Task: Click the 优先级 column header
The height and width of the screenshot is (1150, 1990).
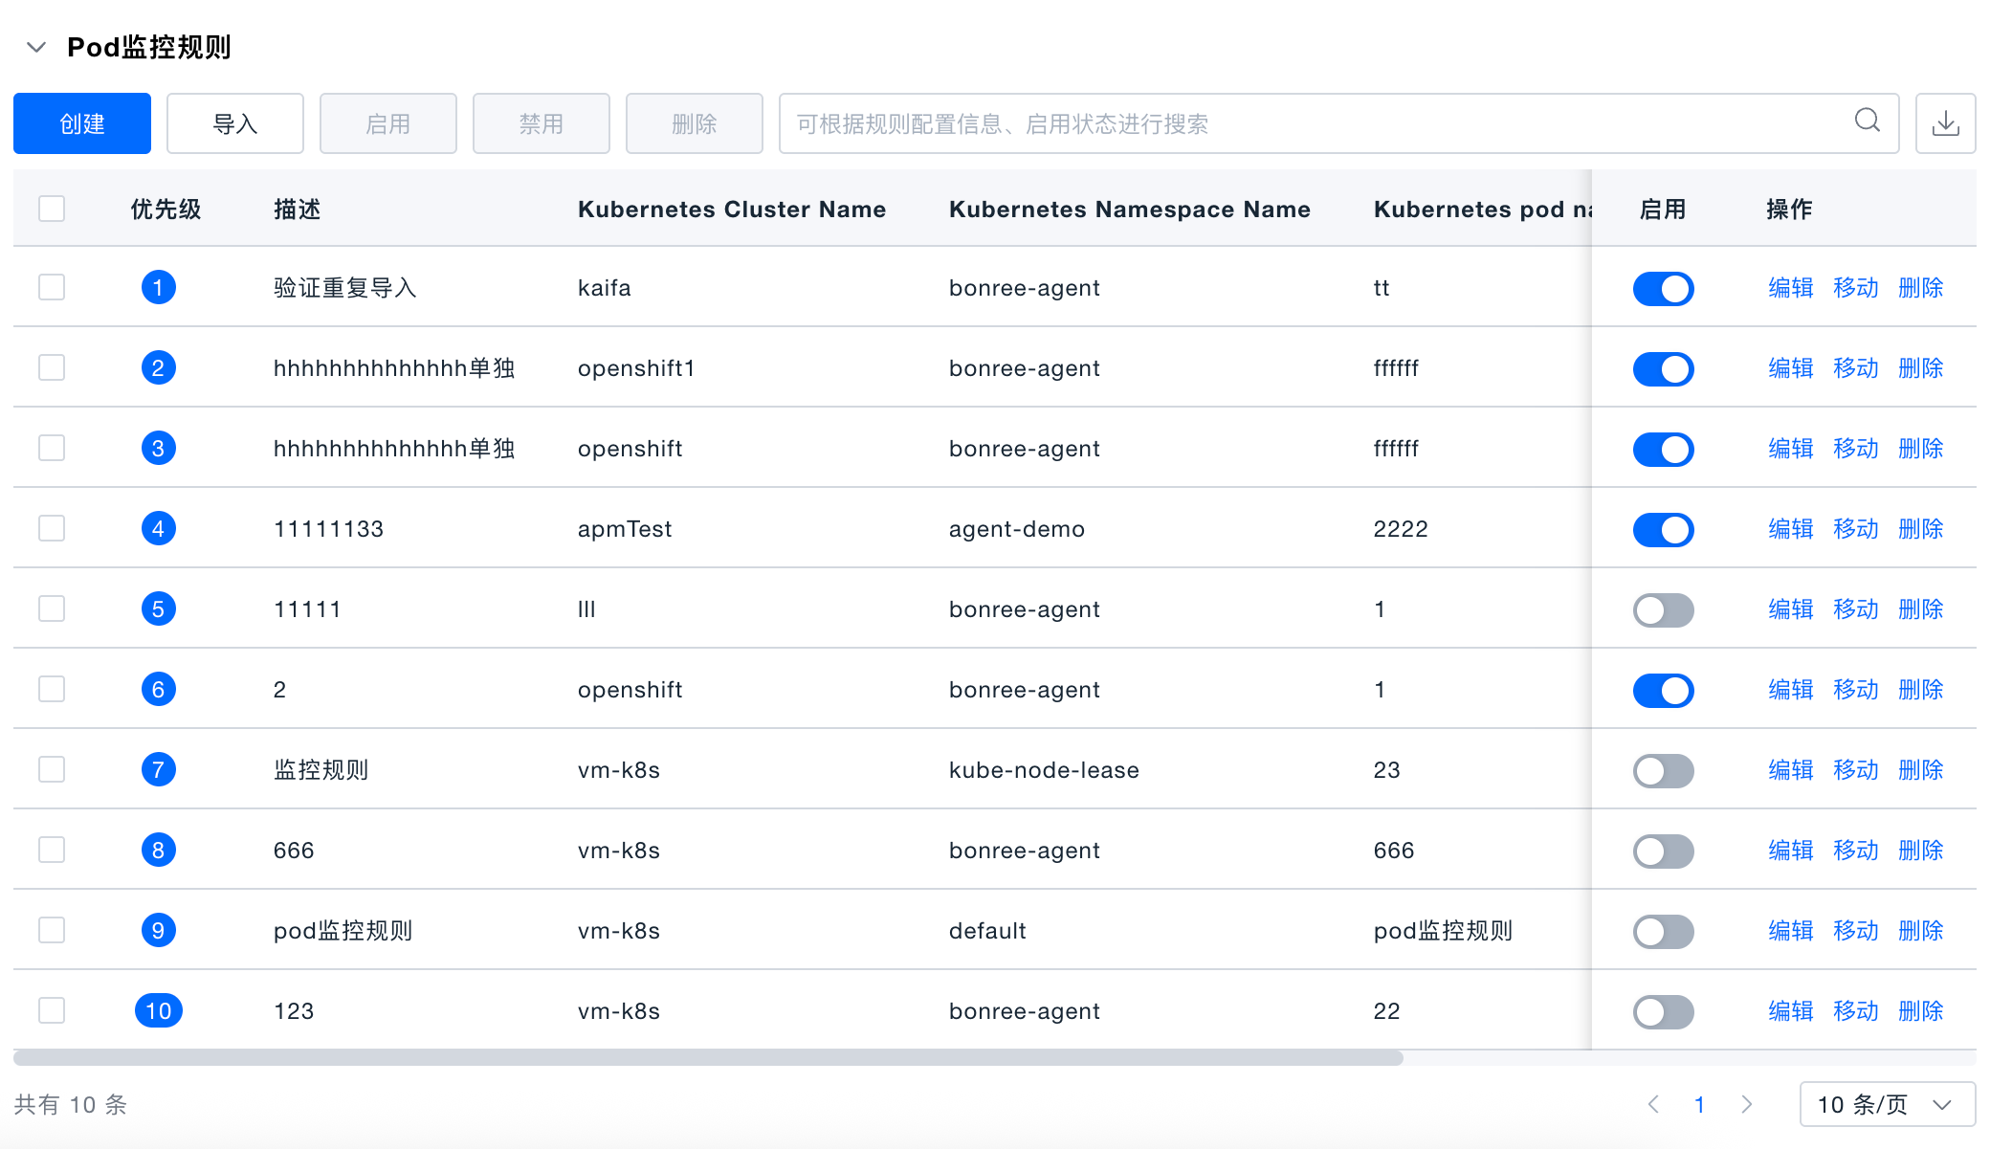Action: click(x=166, y=209)
